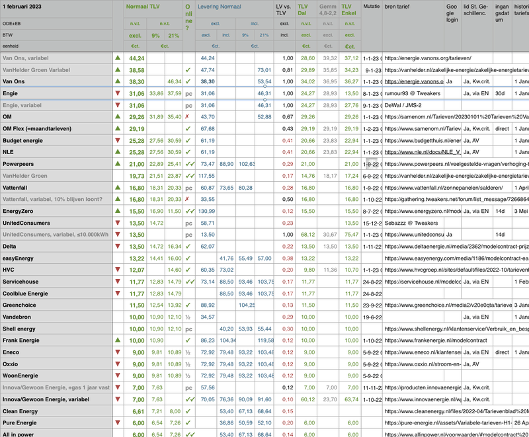The image size is (529, 437).
Task: Click the down triangle in WoonEnergie row
Action: (118, 376)
